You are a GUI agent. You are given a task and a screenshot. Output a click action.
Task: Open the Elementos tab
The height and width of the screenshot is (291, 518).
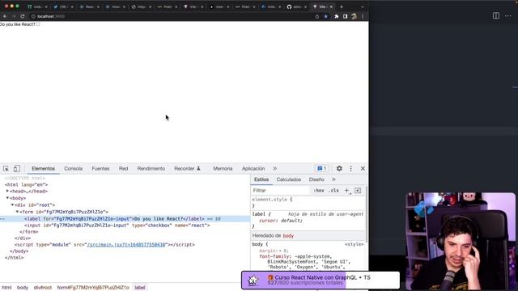click(43, 169)
